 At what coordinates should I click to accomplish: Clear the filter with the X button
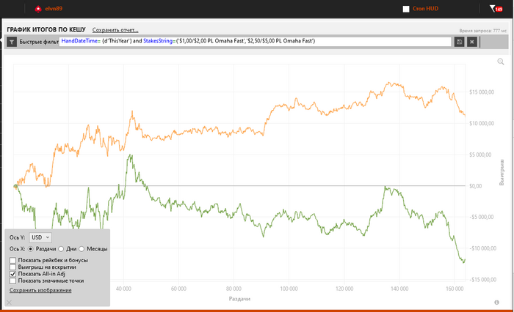click(472, 42)
